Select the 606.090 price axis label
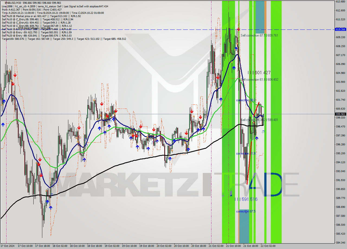The image size is (347, 249). click(340, 64)
